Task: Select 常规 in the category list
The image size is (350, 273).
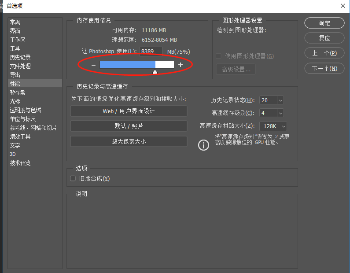Action: tap(35, 22)
